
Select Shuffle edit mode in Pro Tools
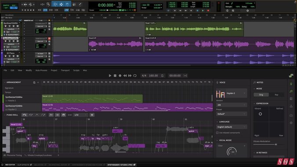pos(6,5)
